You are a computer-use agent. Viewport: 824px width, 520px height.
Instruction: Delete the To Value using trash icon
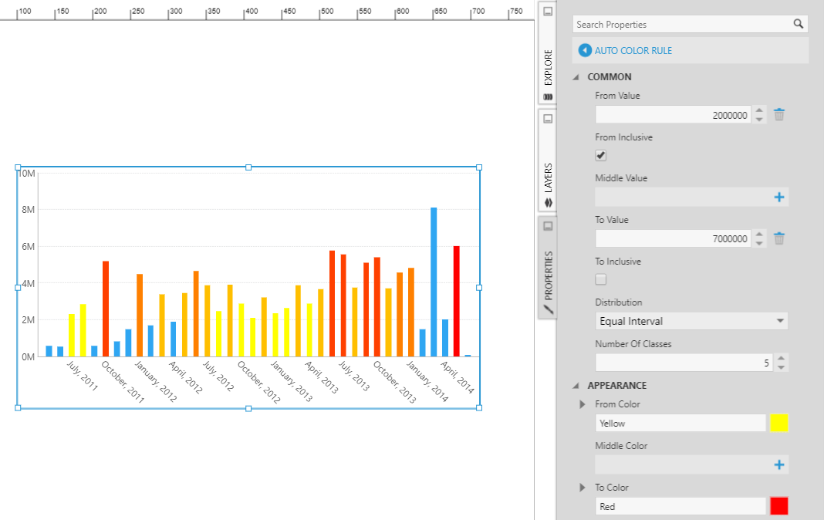coord(779,238)
